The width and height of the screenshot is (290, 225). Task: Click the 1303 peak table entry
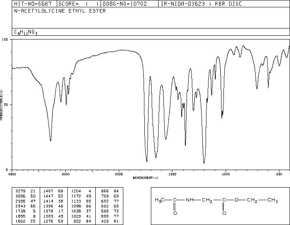(x=48, y=216)
